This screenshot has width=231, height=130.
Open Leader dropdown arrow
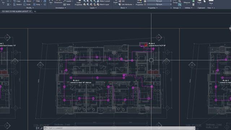[73, 1]
